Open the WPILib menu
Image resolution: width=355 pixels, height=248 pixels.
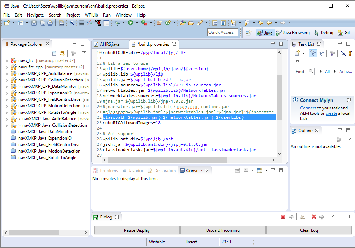coord(91,15)
